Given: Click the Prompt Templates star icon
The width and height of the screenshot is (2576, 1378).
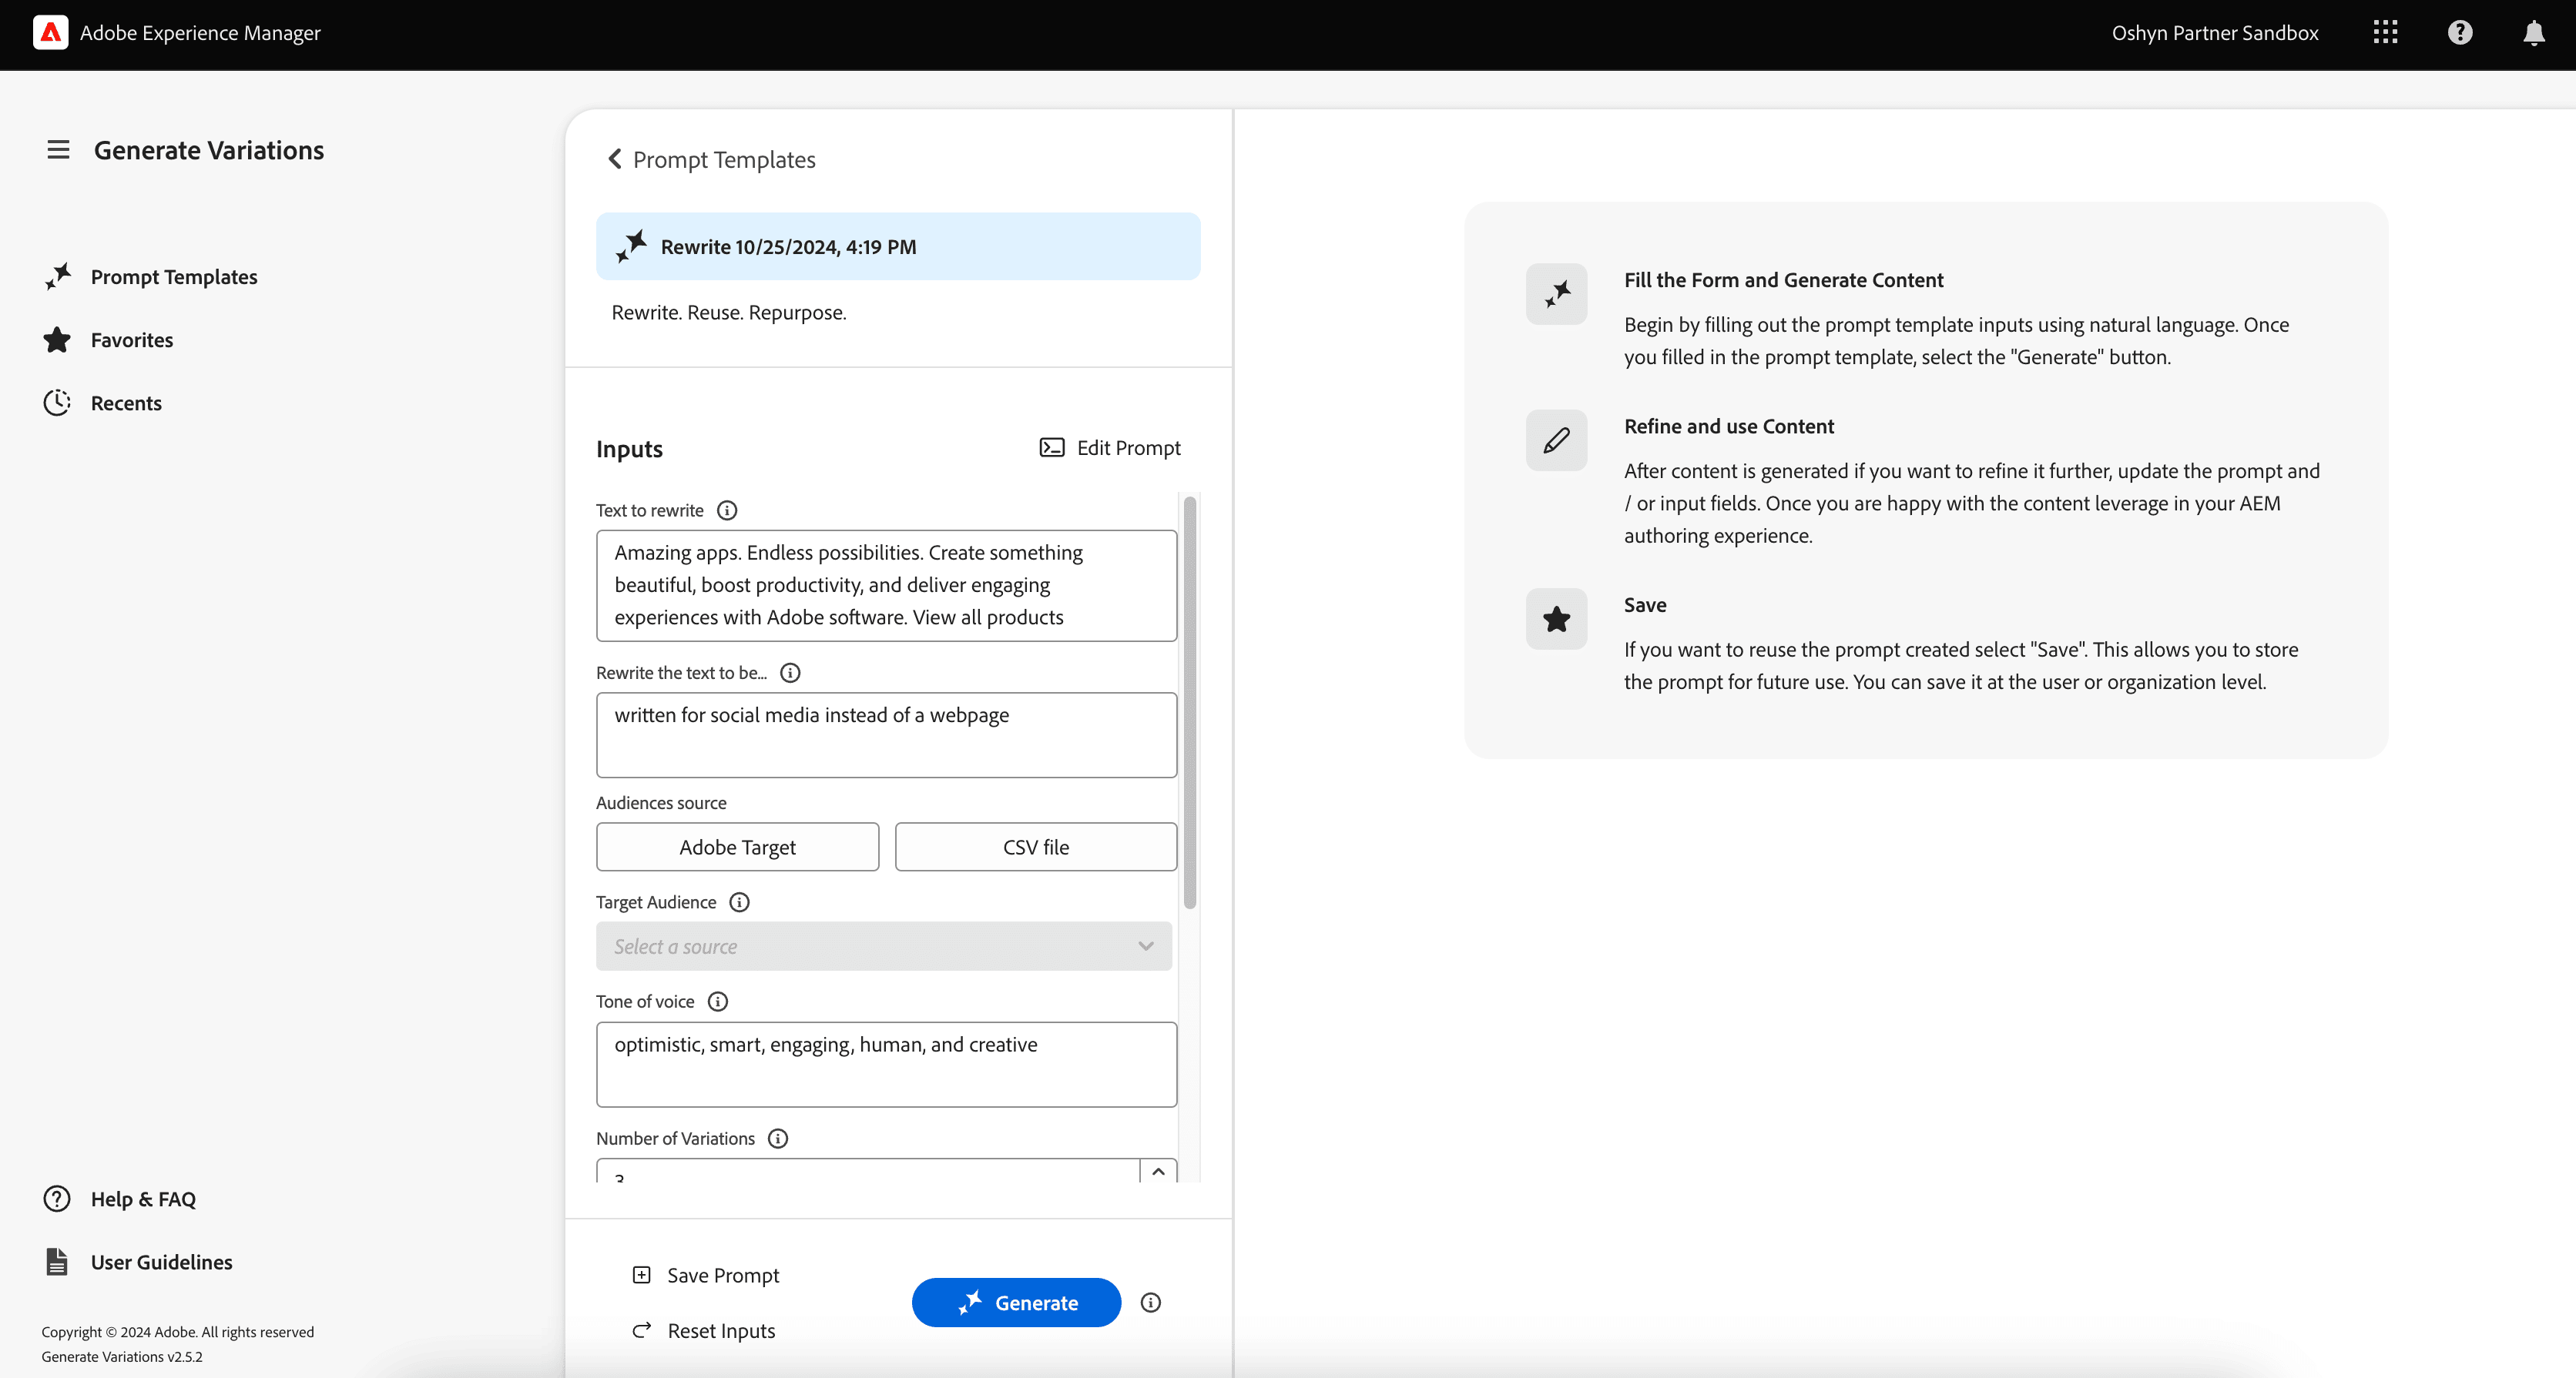Looking at the screenshot, I should click(x=58, y=274).
